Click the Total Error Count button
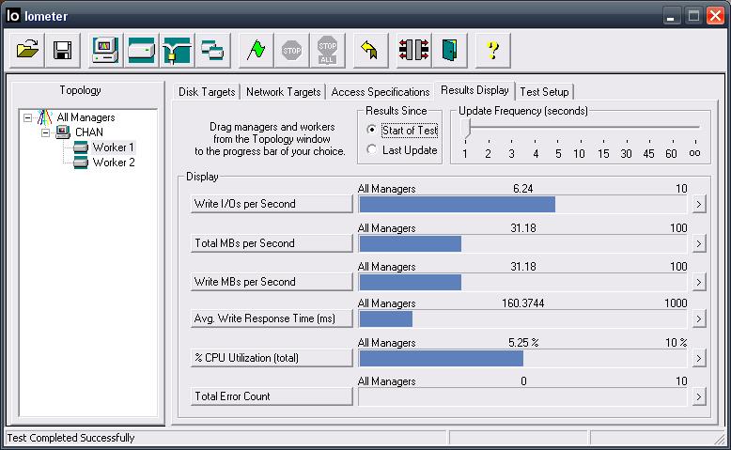 point(272,396)
